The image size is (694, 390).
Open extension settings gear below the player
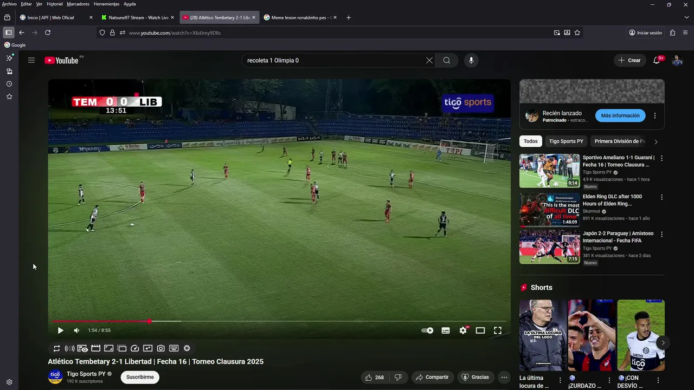pyautogui.click(x=187, y=348)
